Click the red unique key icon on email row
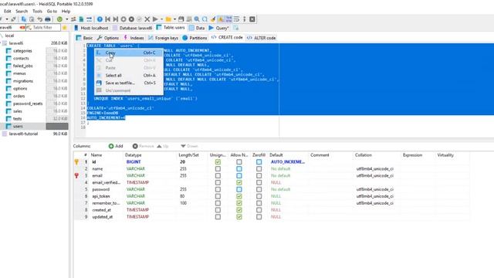Screen dimensions: 494x278 coord(76,175)
